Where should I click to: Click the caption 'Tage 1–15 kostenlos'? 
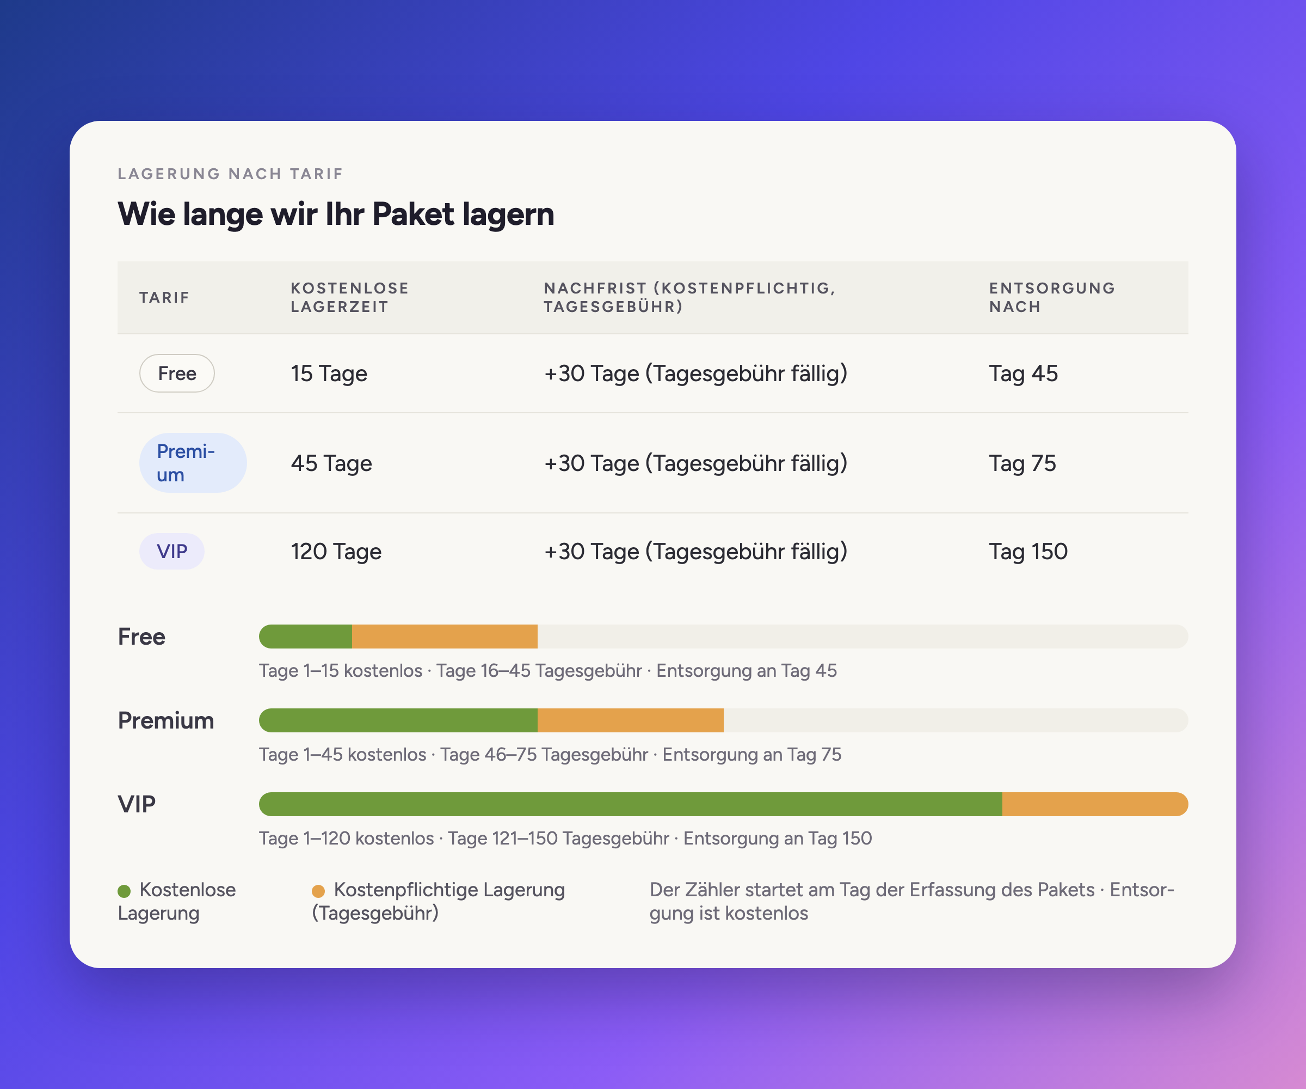click(x=341, y=671)
